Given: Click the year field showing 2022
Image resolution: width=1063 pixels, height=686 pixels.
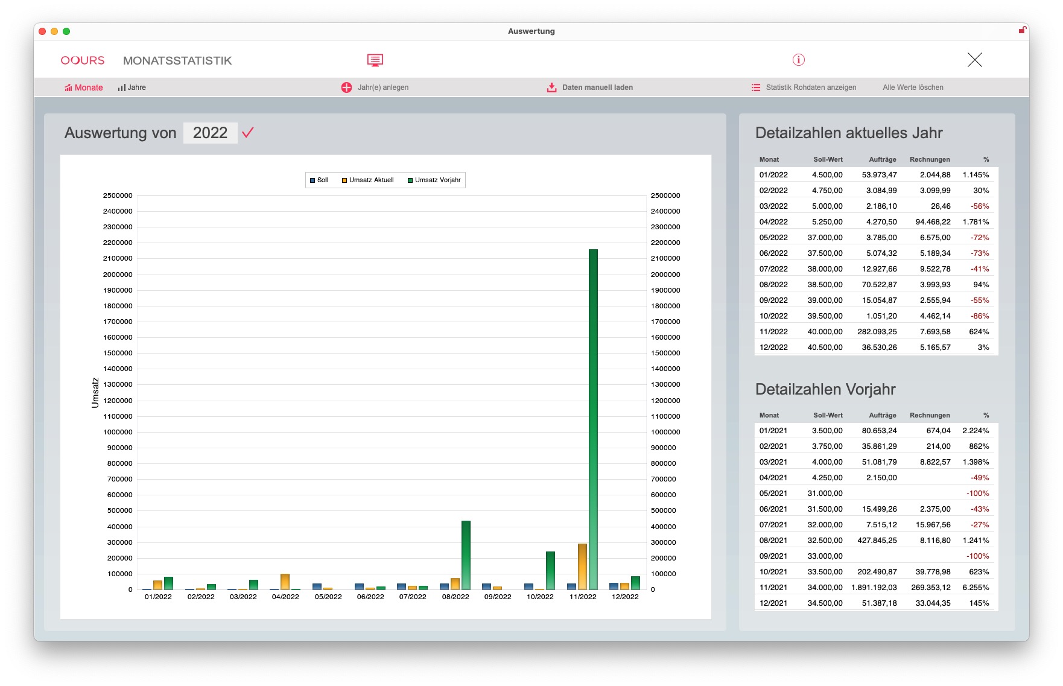Looking at the screenshot, I should pyautogui.click(x=210, y=133).
